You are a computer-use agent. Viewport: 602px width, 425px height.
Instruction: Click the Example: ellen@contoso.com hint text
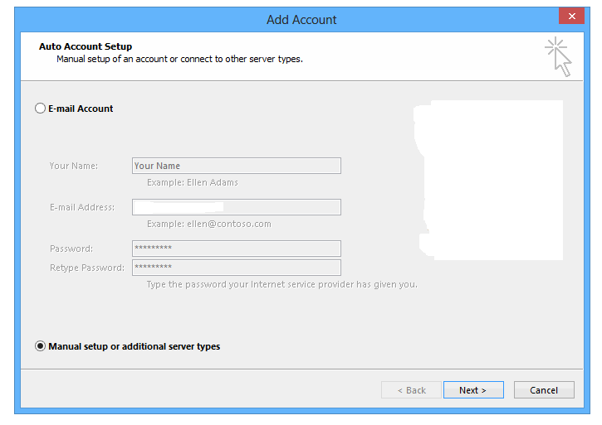coord(209,225)
